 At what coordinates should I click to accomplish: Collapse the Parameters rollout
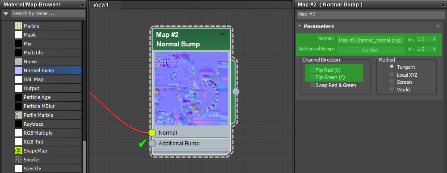coord(299,26)
